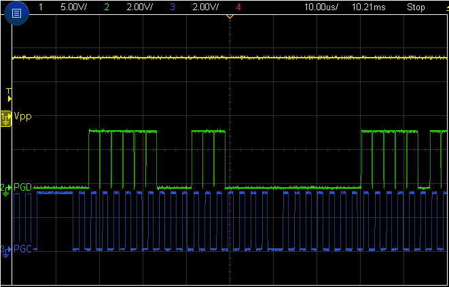Viewport: 449px width, 287px height.
Task: Select the trigger level T marker
Action: pos(9,94)
